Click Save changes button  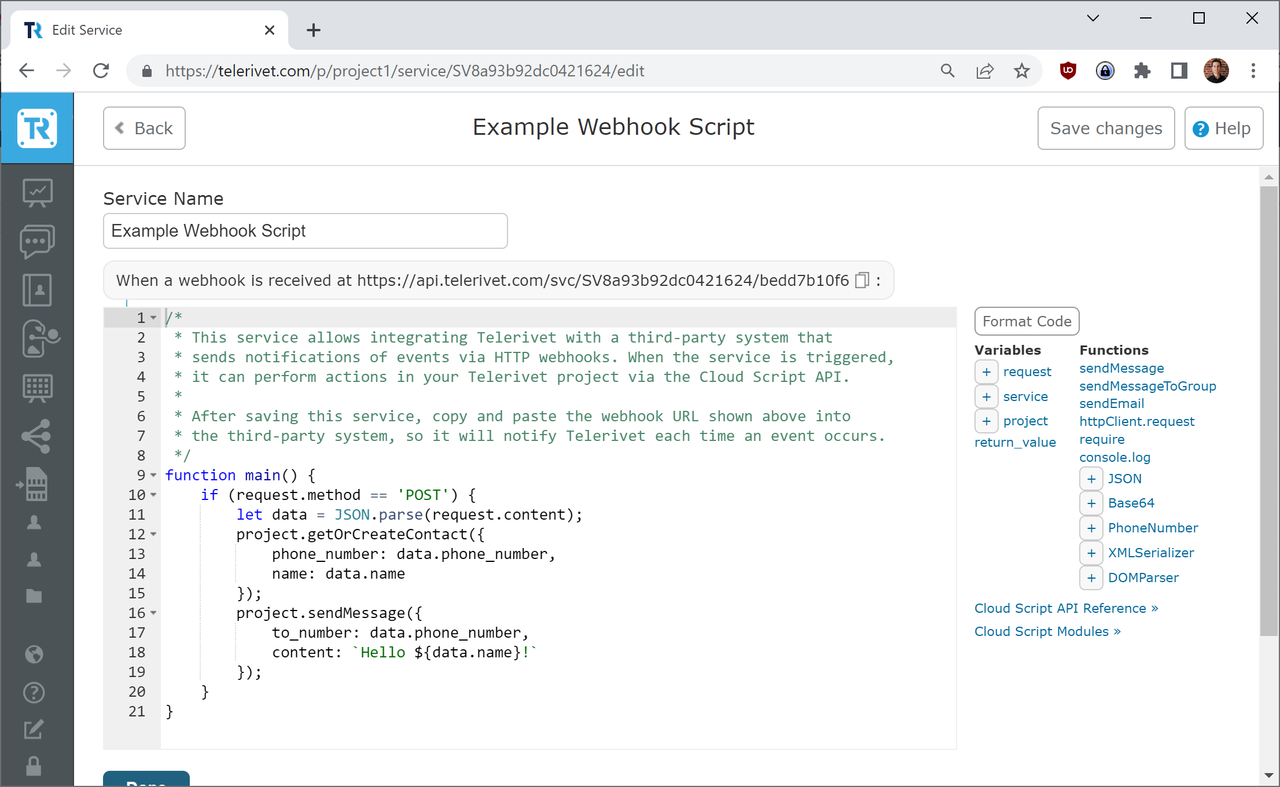(x=1106, y=128)
